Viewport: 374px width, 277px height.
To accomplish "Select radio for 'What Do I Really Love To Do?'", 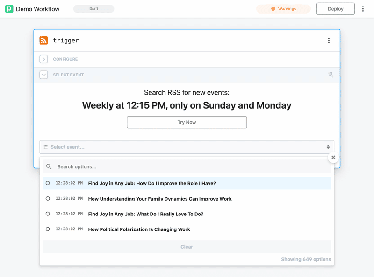I will 48,214.
